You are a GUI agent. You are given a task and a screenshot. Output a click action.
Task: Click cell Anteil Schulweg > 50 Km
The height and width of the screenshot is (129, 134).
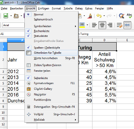click(x=105, y=60)
